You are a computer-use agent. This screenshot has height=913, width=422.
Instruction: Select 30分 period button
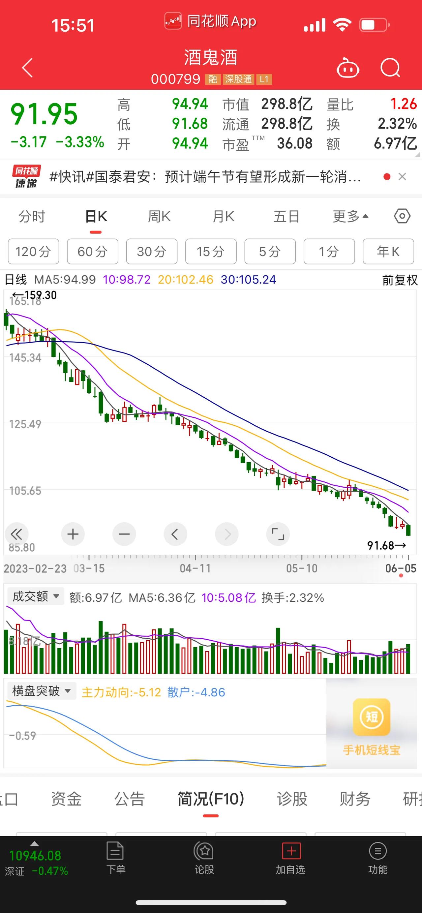152,251
